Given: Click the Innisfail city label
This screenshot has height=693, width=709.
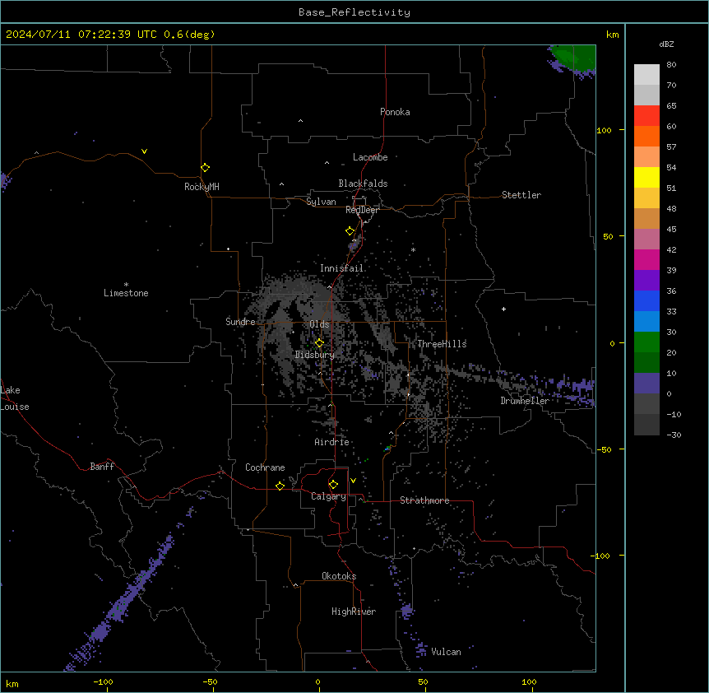Looking at the screenshot, I should pos(341,268).
